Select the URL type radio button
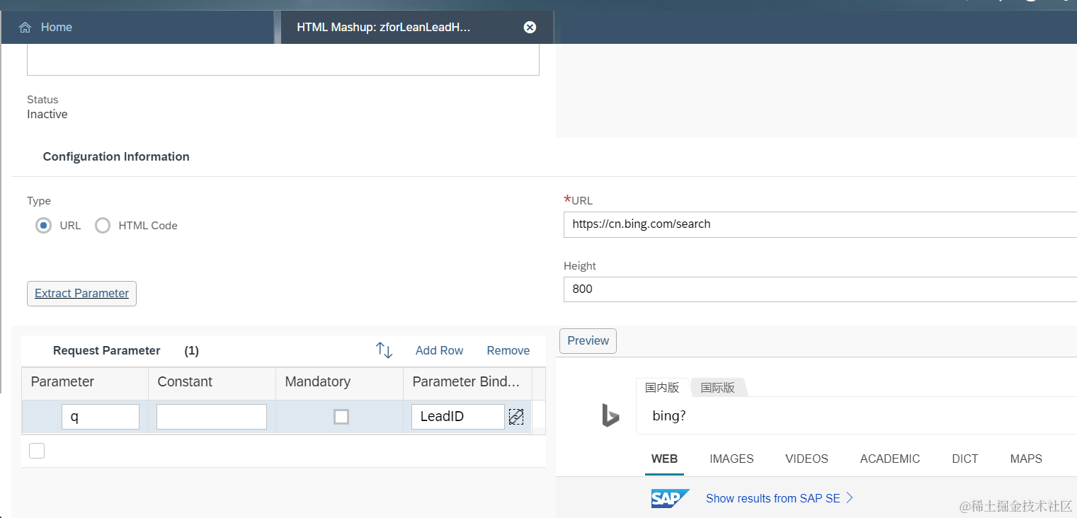Screen dimensions: 1077x518 pyautogui.click(x=44, y=226)
